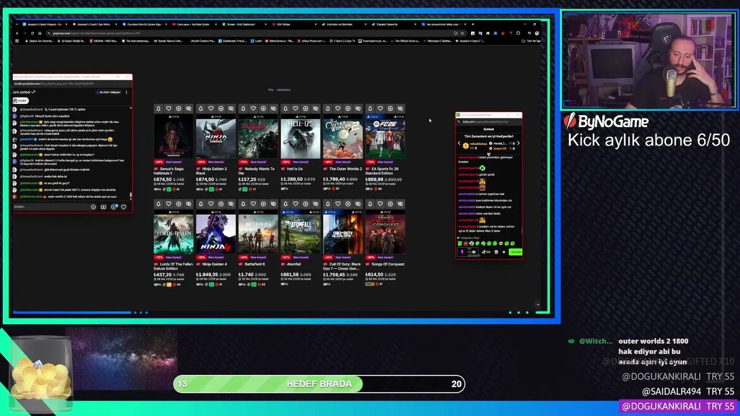Hide Ninja Gaiden 2 Black with crossed-eye icon
The width and height of the screenshot is (740, 416).
tap(230, 109)
